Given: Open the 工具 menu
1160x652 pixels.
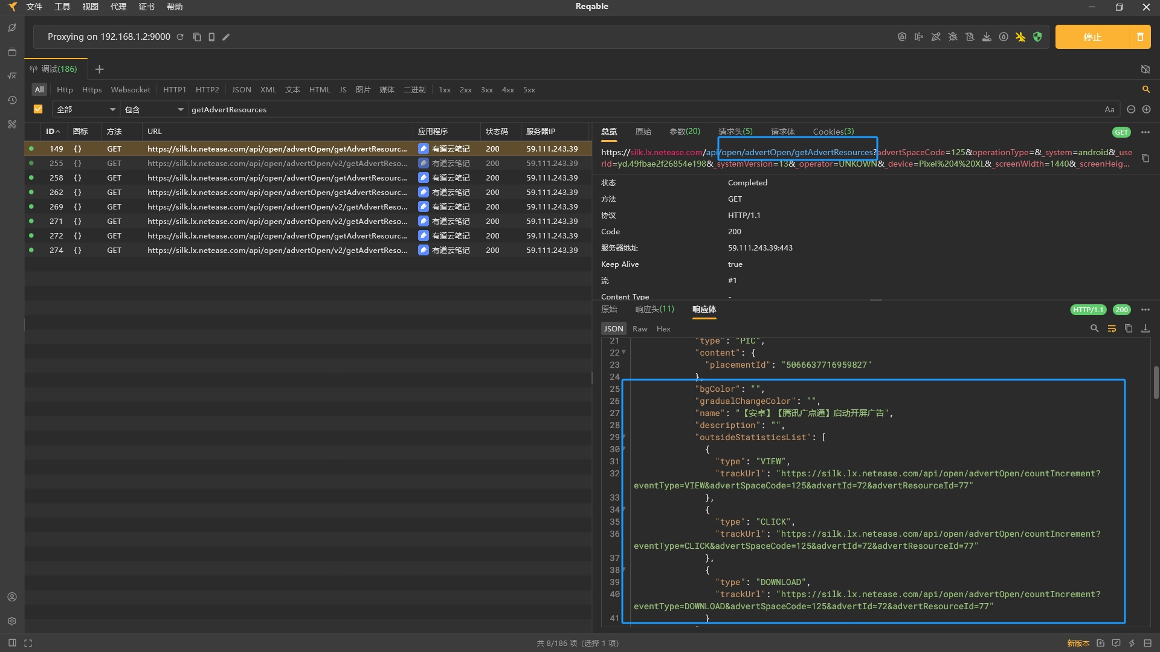Looking at the screenshot, I should click(62, 7).
